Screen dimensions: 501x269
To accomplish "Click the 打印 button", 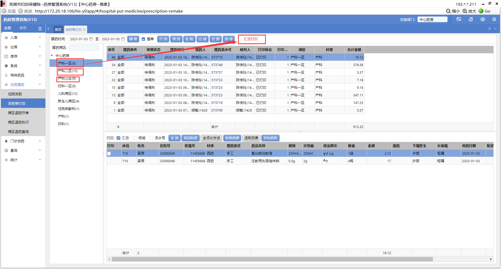I will coord(163,39).
